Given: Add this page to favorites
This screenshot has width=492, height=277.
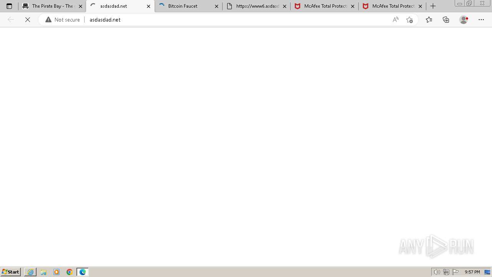Looking at the screenshot, I should pos(409,20).
